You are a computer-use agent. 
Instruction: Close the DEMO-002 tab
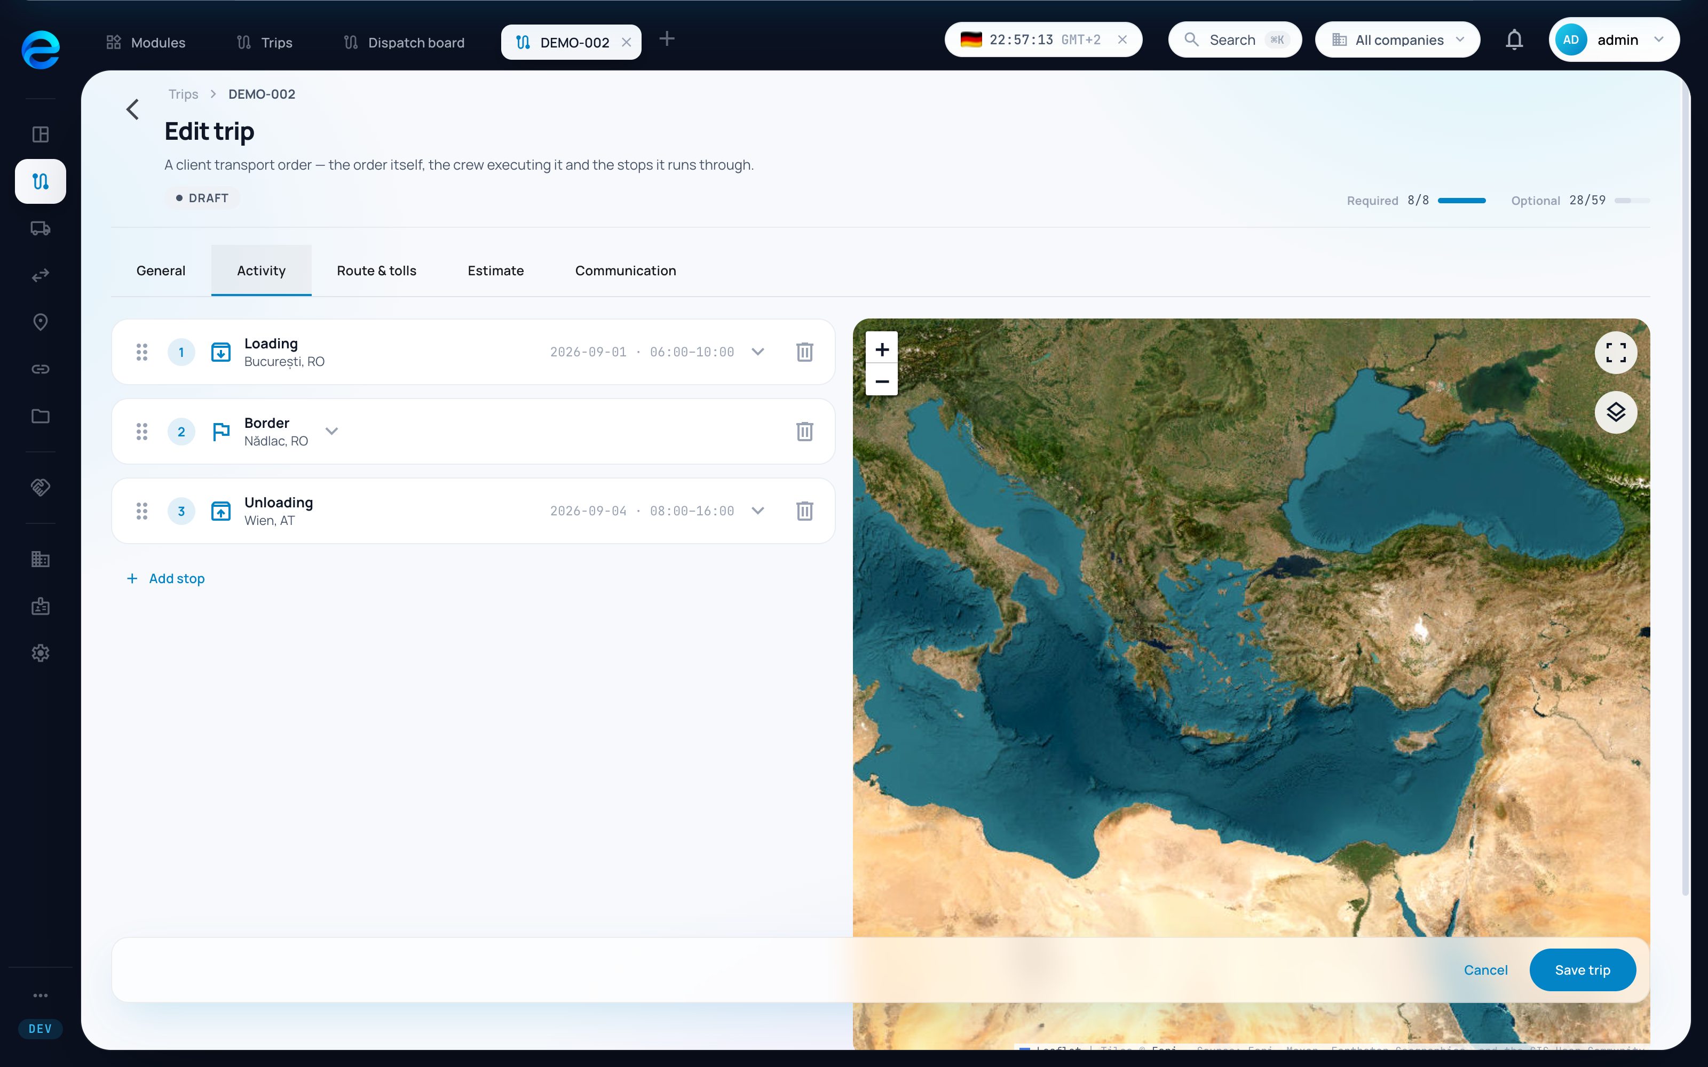click(626, 42)
